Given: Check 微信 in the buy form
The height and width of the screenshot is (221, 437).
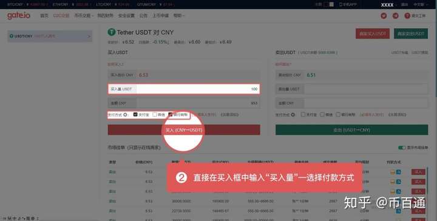Looking at the screenshot, I should coord(155,115).
